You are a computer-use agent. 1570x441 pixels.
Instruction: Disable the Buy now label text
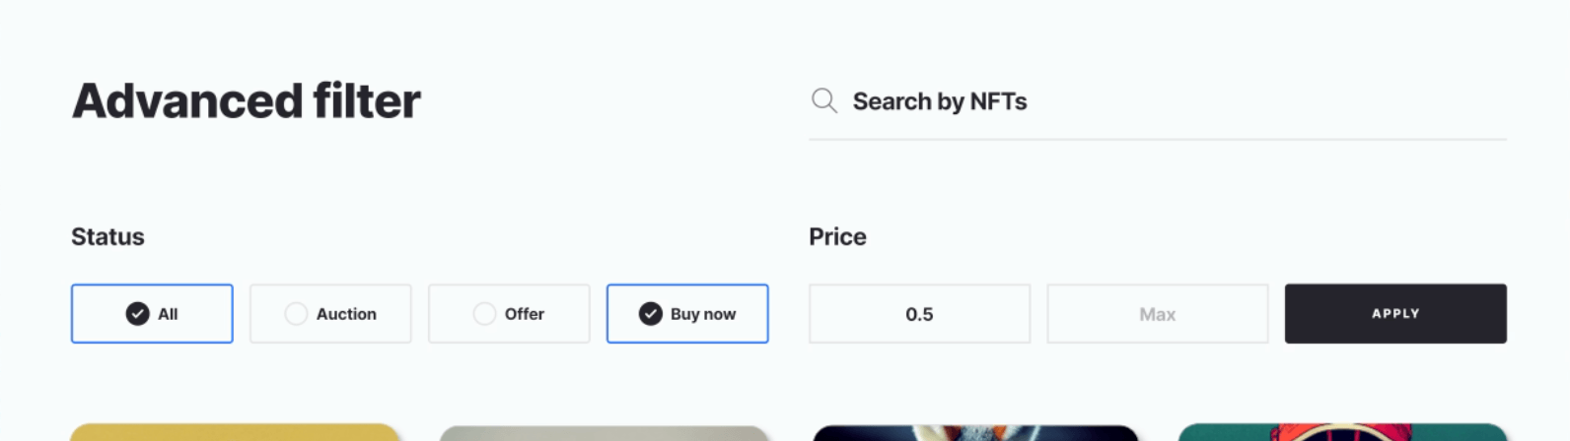click(703, 314)
